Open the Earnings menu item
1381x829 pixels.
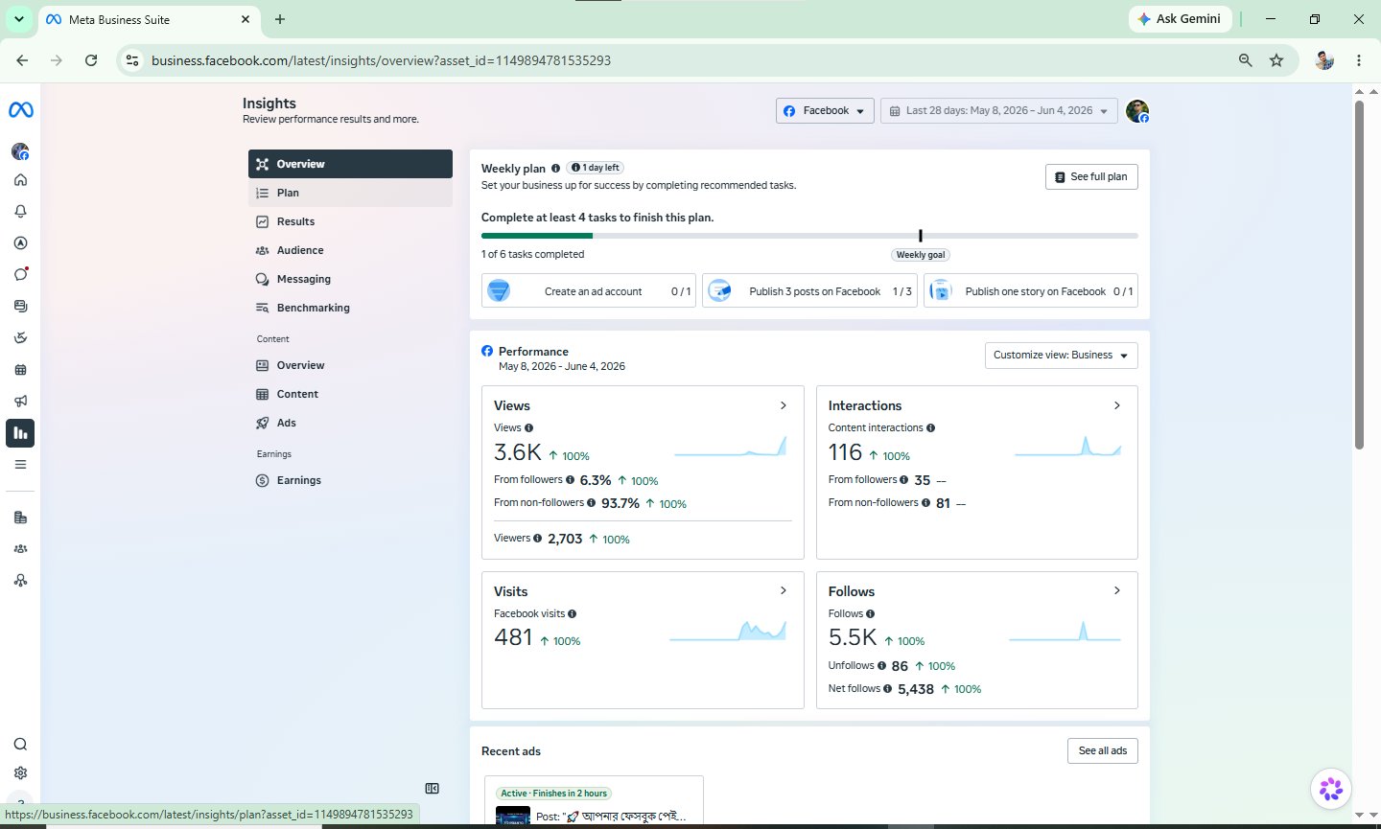(x=350, y=480)
